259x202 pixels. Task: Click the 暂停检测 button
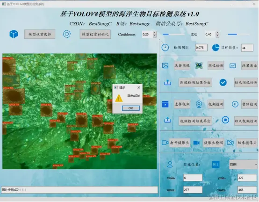point(250,104)
